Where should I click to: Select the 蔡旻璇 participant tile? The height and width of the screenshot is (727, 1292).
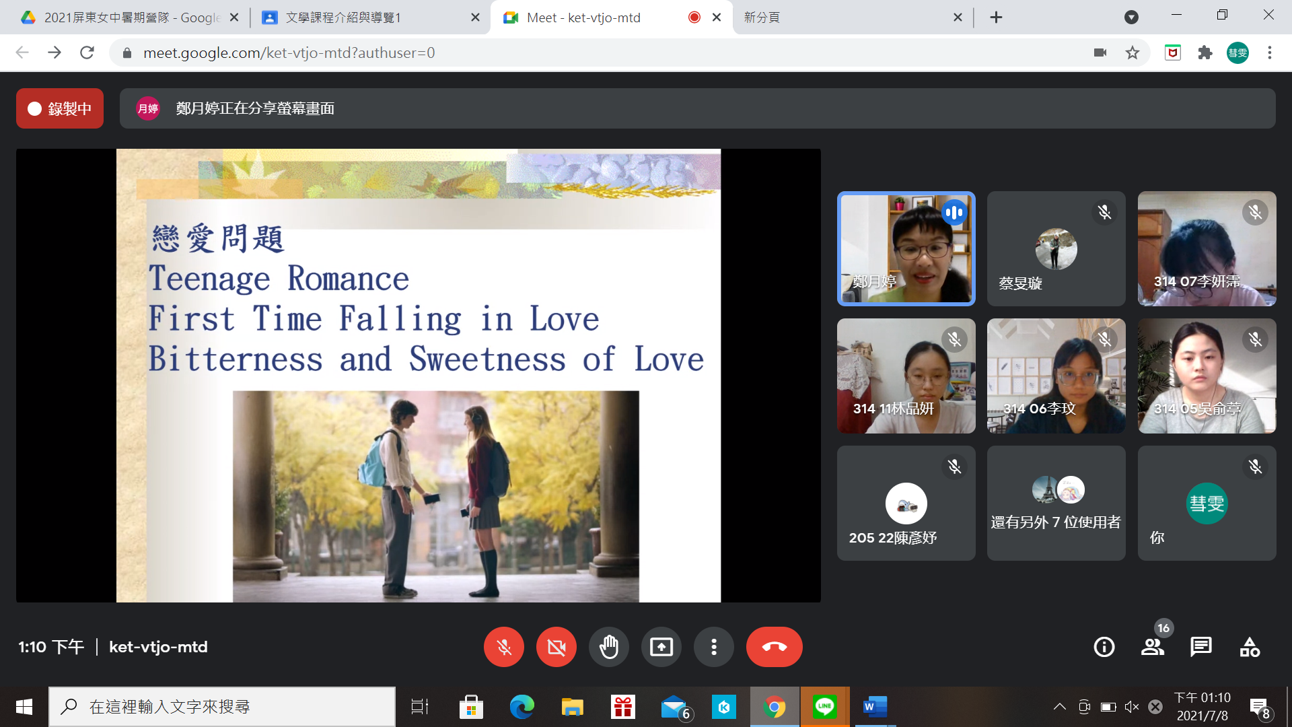pos(1056,248)
